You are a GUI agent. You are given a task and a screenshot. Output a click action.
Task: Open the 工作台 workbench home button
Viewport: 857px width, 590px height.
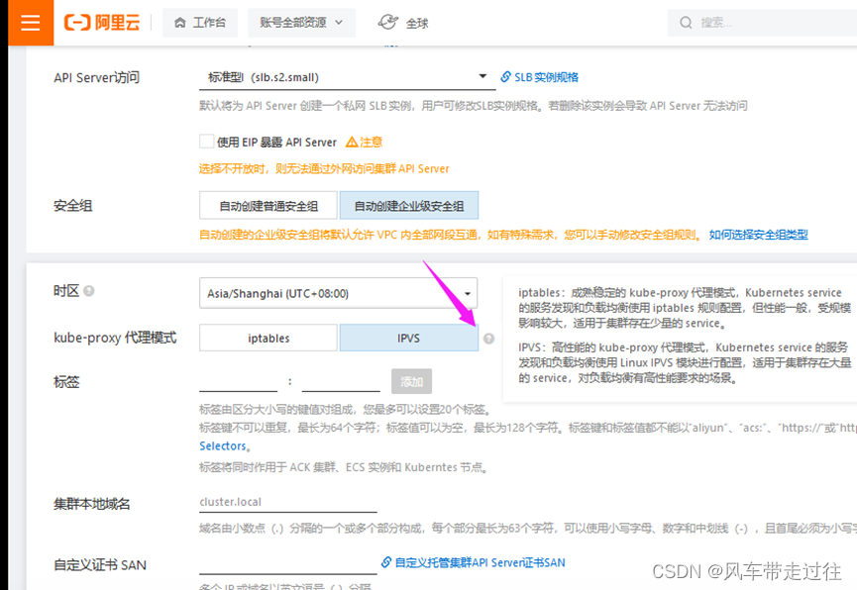(x=200, y=23)
